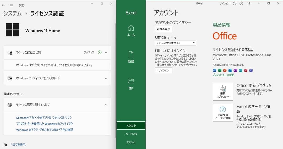Image resolution: width=283 pixels, height=149 pixels.
Task: Click the globe icon for ライセンス認証に関するヘルプ
Action: click(10, 105)
